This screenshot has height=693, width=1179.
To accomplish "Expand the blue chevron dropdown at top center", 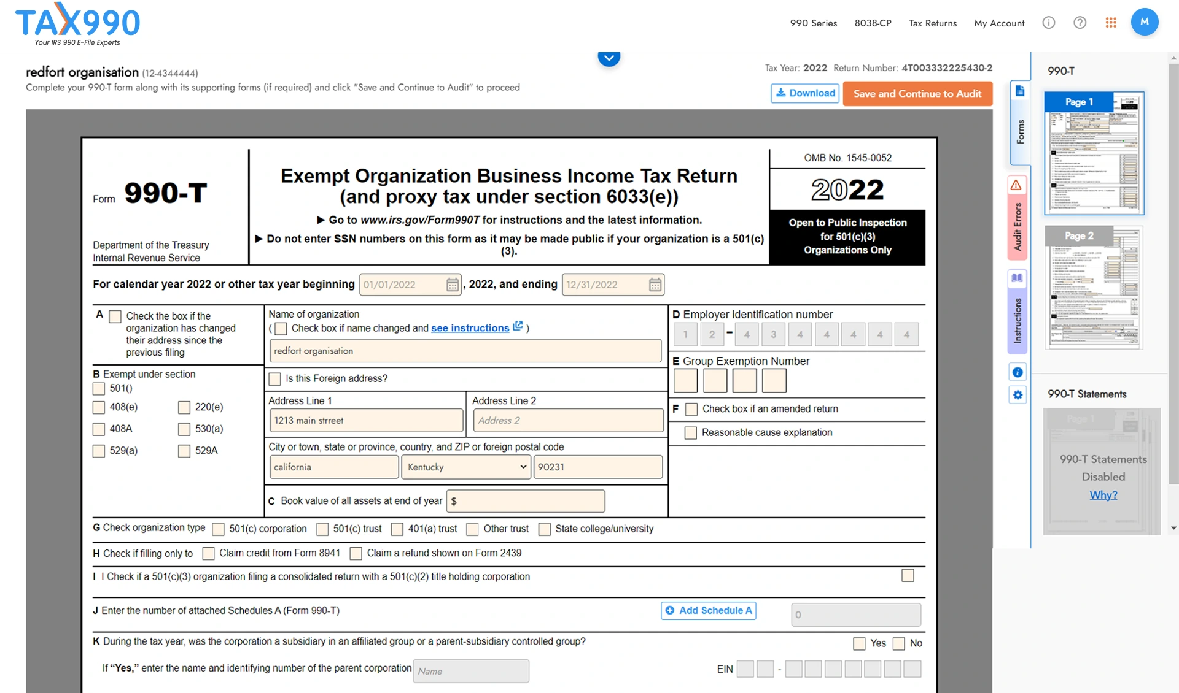I will [x=609, y=57].
